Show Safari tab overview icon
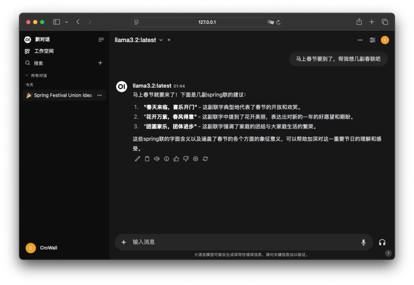 click(x=385, y=22)
